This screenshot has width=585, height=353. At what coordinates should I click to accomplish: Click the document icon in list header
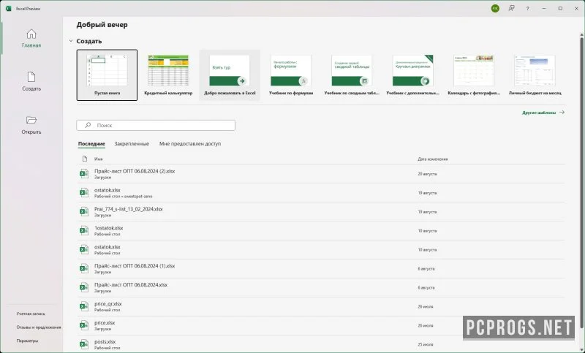[85, 159]
